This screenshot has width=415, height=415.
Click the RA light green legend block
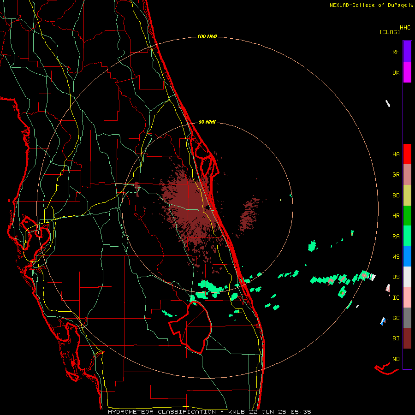(407, 236)
